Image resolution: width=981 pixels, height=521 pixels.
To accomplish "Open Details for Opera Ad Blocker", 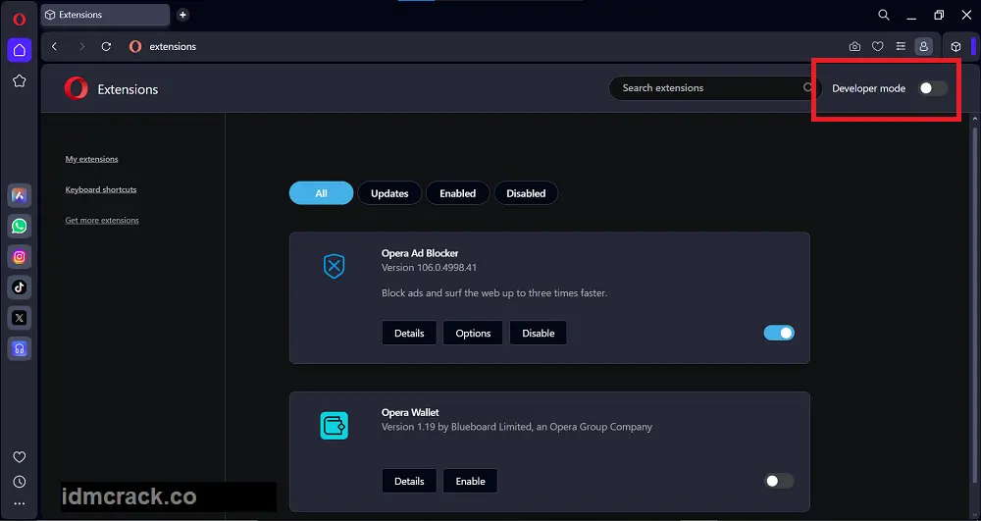I will tap(409, 333).
